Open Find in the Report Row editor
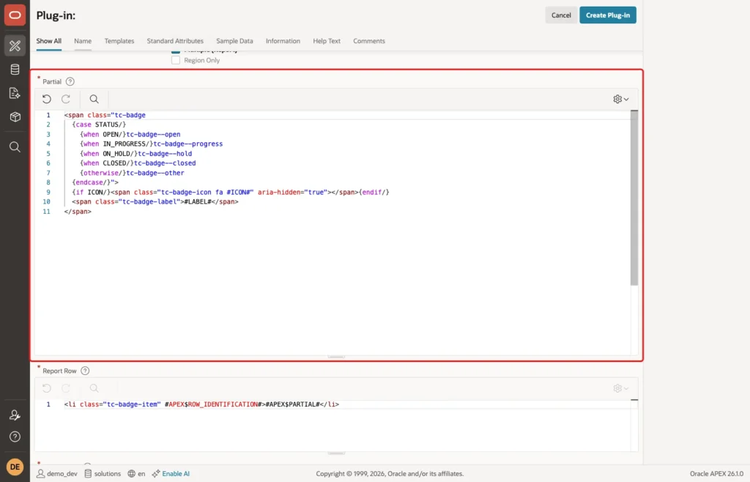The image size is (750, 482). [94, 388]
